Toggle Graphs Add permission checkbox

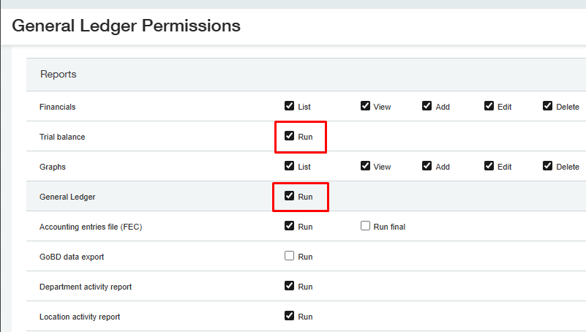(x=427, y=165)
